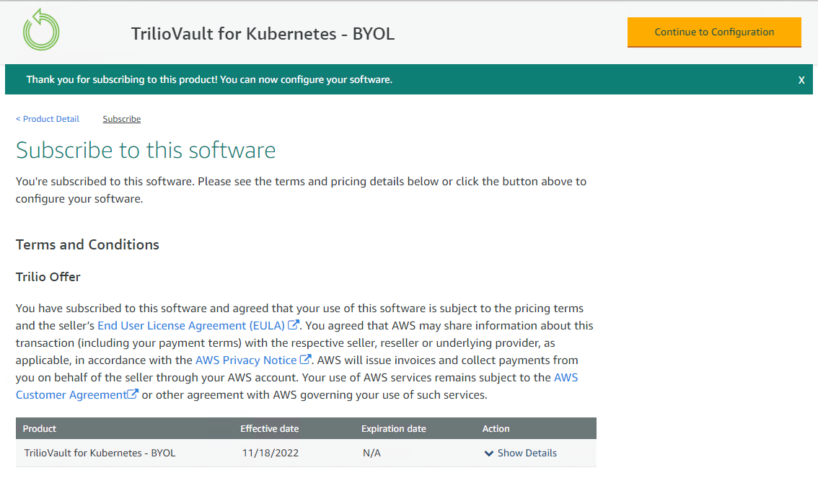818x478 pixels.
Task: Click the chevron arrow beside Show Details
Action: point(489,453)
